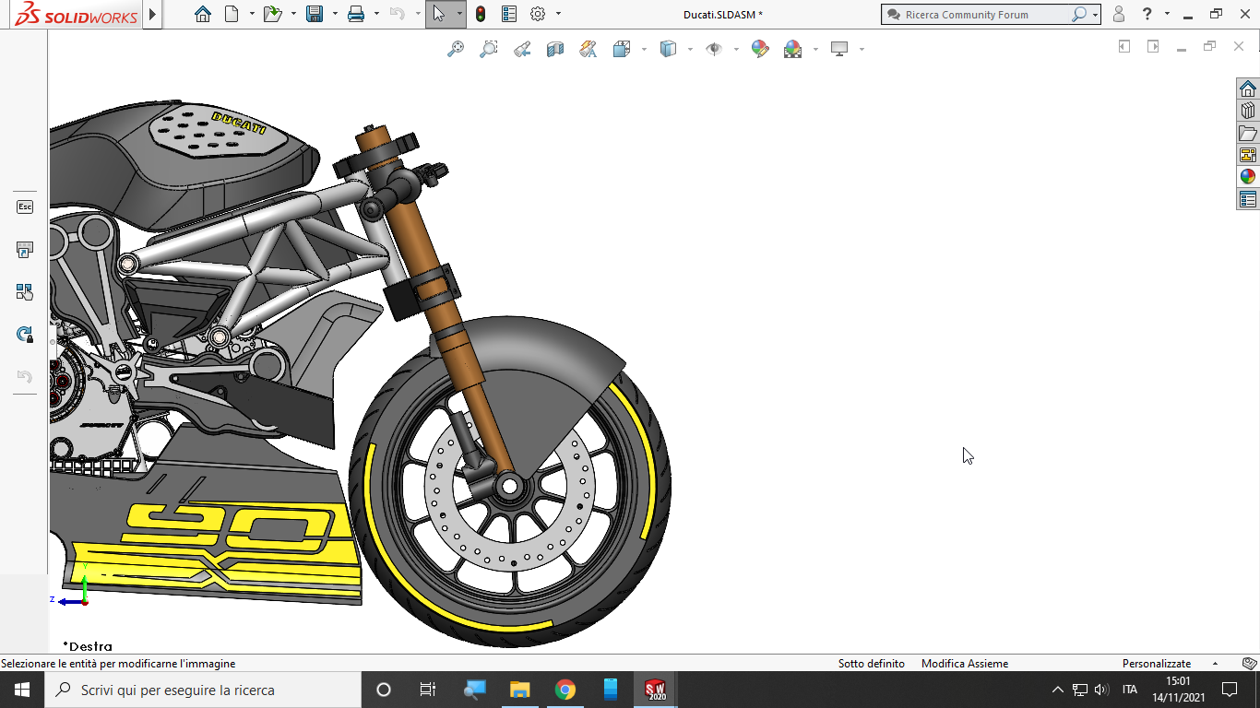Open the Select tool dropdown arrow
Viewport: 1260px width, 708px height.
coord(459,14)
